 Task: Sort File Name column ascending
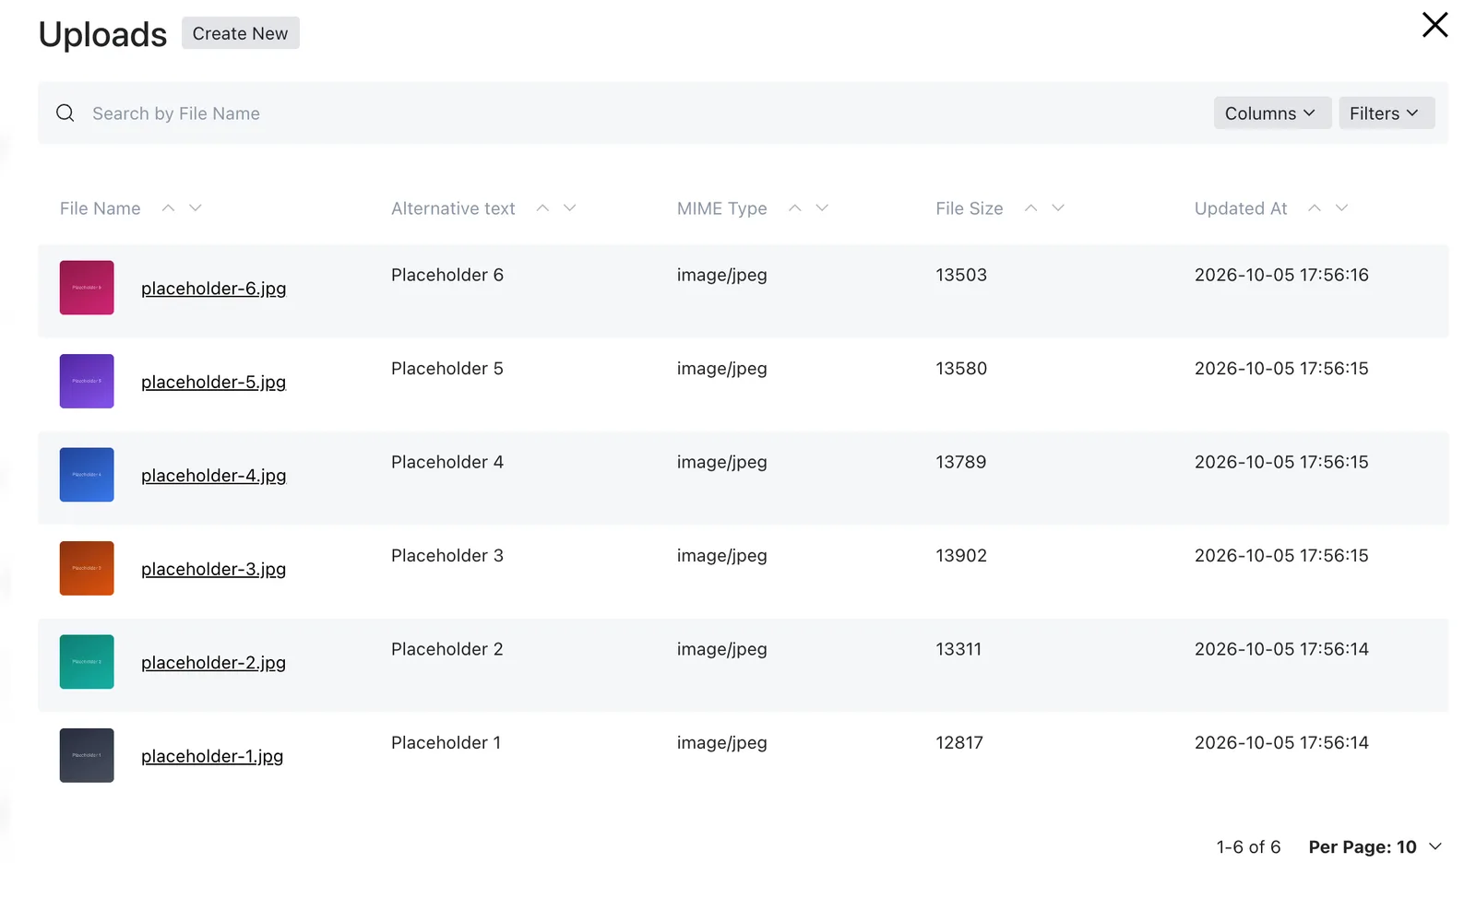coord(168,208)
